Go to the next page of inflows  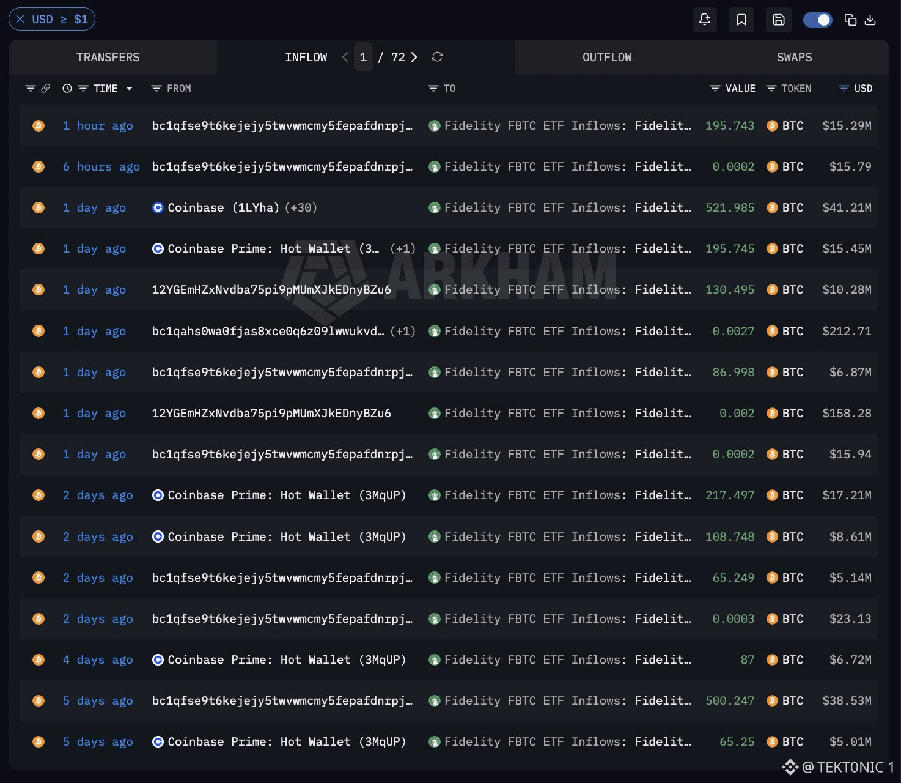tap(414, 57)
